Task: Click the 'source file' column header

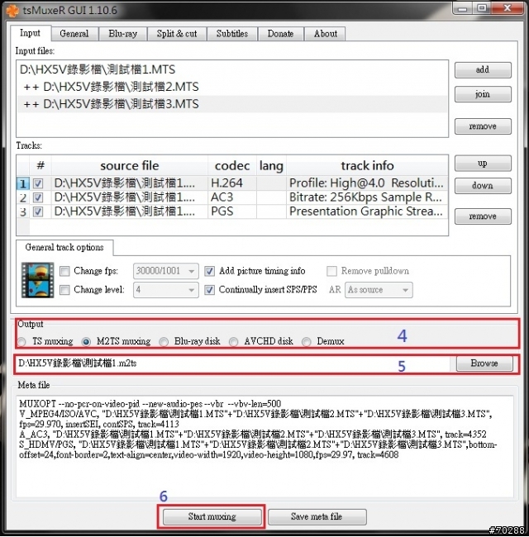Action: 130,166
